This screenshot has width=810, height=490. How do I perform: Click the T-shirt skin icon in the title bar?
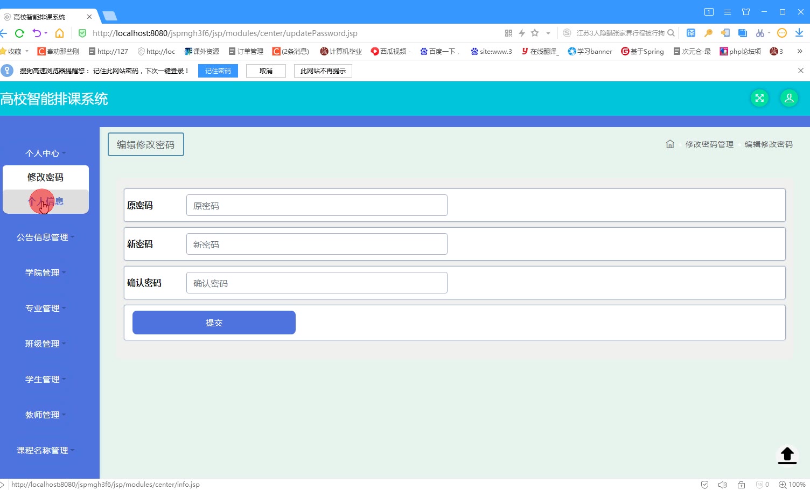746,12
